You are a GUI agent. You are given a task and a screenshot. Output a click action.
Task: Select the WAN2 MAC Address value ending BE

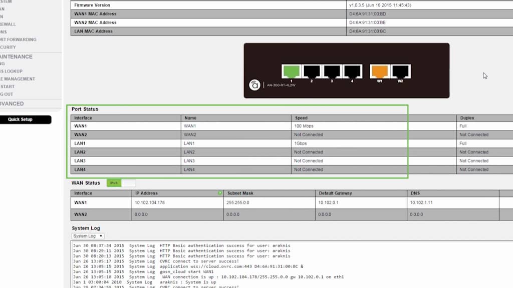367,22
